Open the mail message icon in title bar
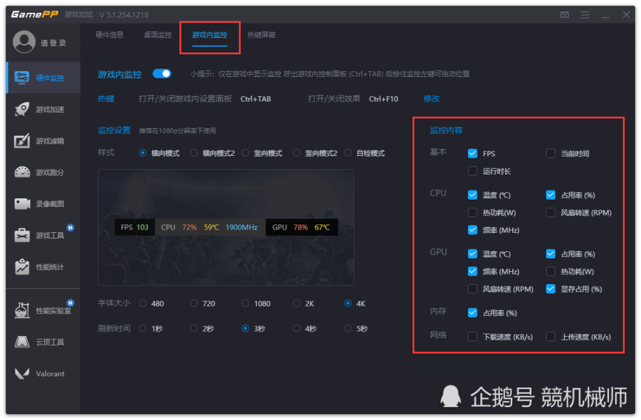 [565, 15]
